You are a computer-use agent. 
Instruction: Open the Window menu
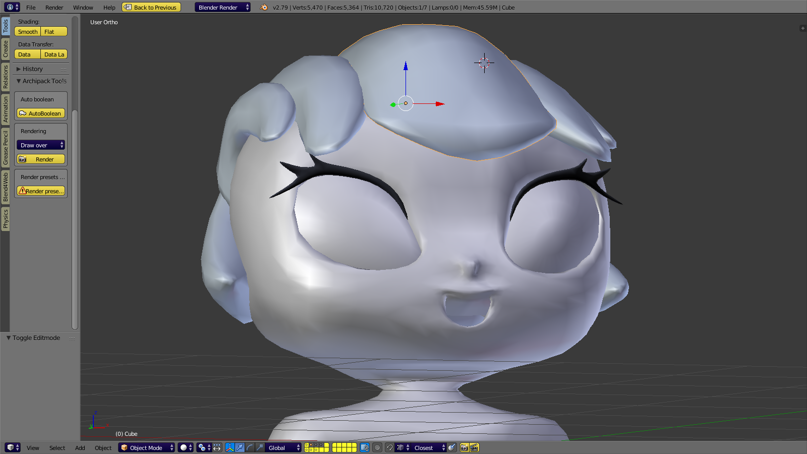click(83, 8)
